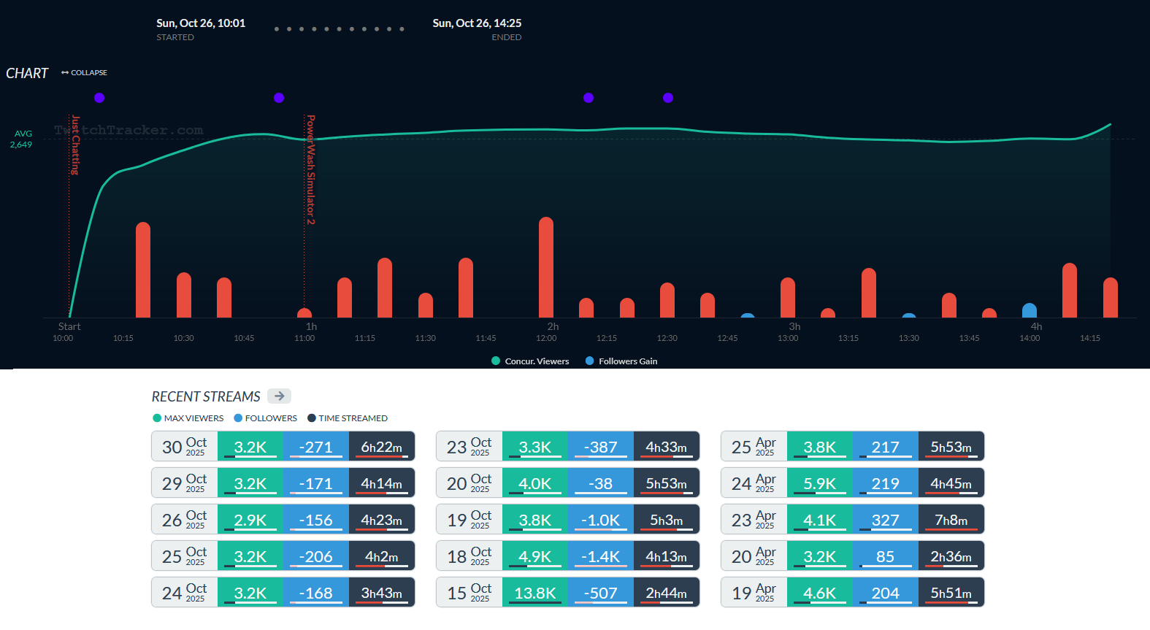1150x630 pixels.
Task: Open the 30 Oct 2025 stream
Action: tap(185, 446)
